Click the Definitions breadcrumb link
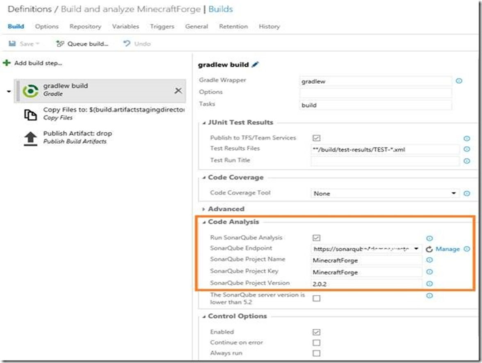This screenshot has width=482, height=363. tap(30, 9)
